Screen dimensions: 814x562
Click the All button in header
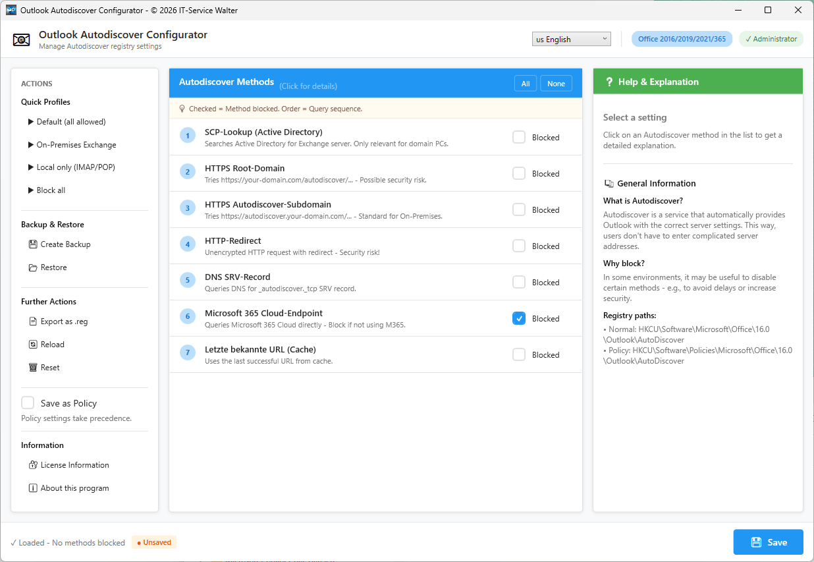[526, 84]
